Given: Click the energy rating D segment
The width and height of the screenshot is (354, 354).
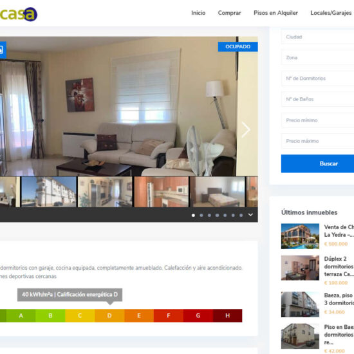Looking at the screenshot, I should (x=109, y=315).
